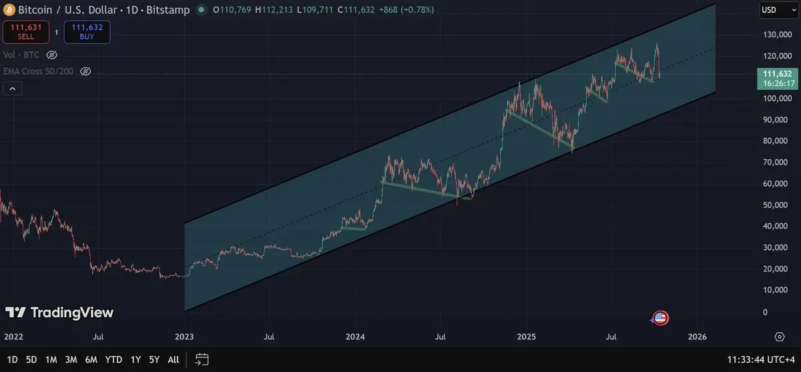Select the 6M time range

pos(91,359)
